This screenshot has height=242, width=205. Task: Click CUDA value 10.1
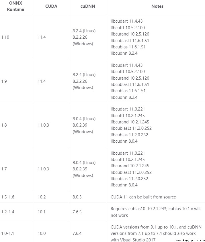pyautogui.click(x=42, y=212)
